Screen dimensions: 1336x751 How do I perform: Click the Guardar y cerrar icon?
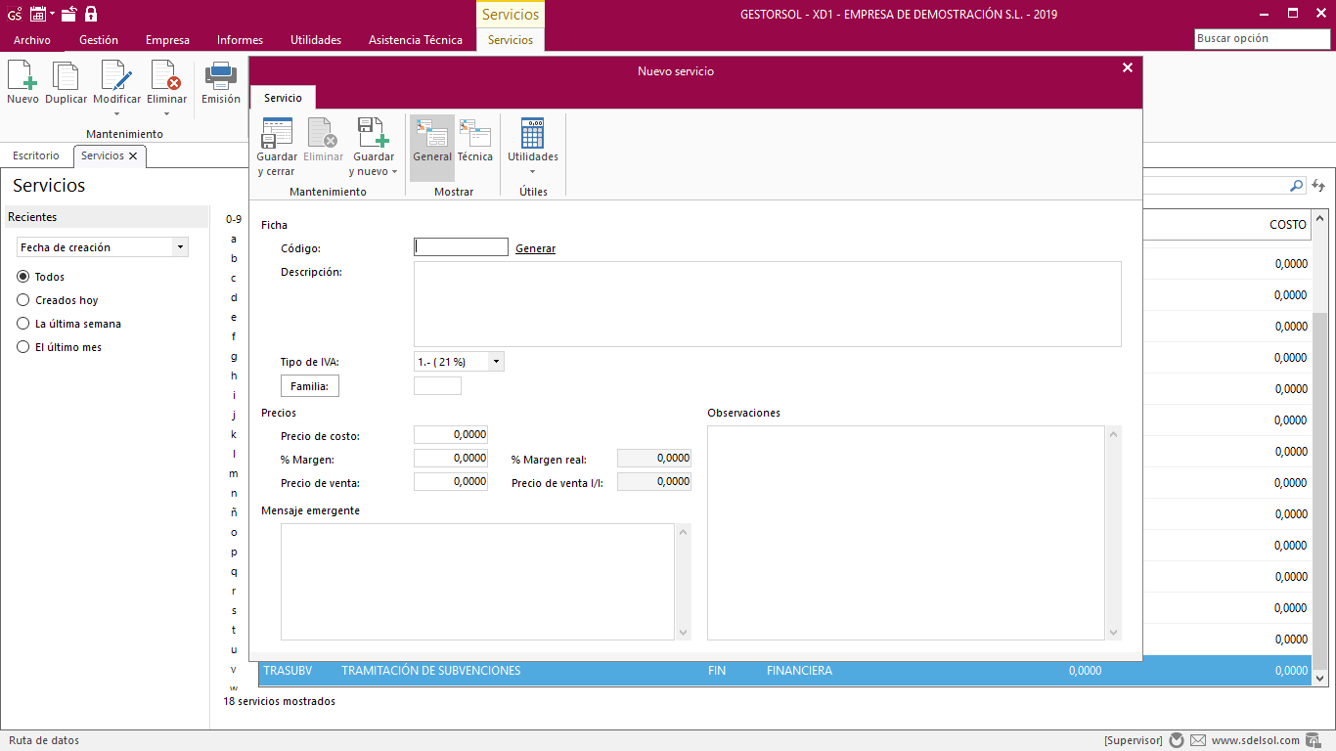pyautogui.click(x=277, y=134)
